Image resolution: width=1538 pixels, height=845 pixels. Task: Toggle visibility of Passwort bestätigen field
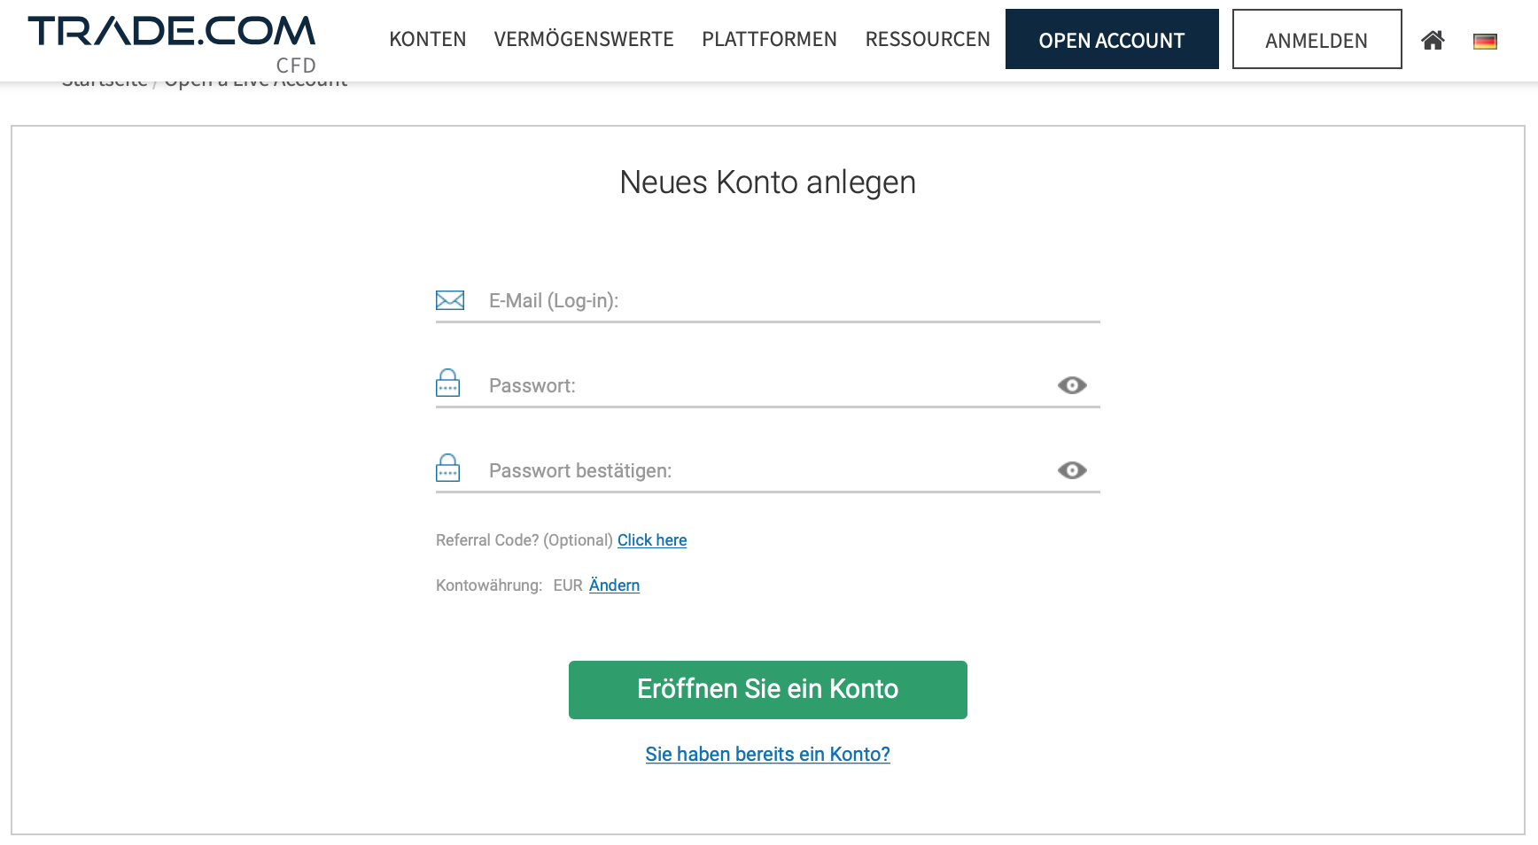click(x=1072, y=470)
